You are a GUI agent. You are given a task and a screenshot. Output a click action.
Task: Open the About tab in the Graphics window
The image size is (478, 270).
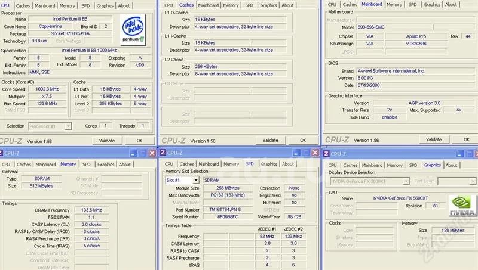(x=452, y=165)
